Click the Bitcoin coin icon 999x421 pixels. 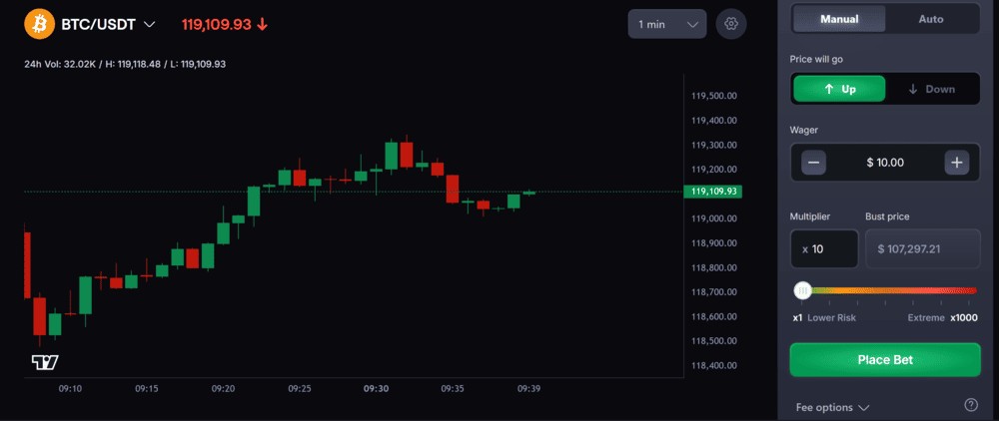(x=41, y=23)
